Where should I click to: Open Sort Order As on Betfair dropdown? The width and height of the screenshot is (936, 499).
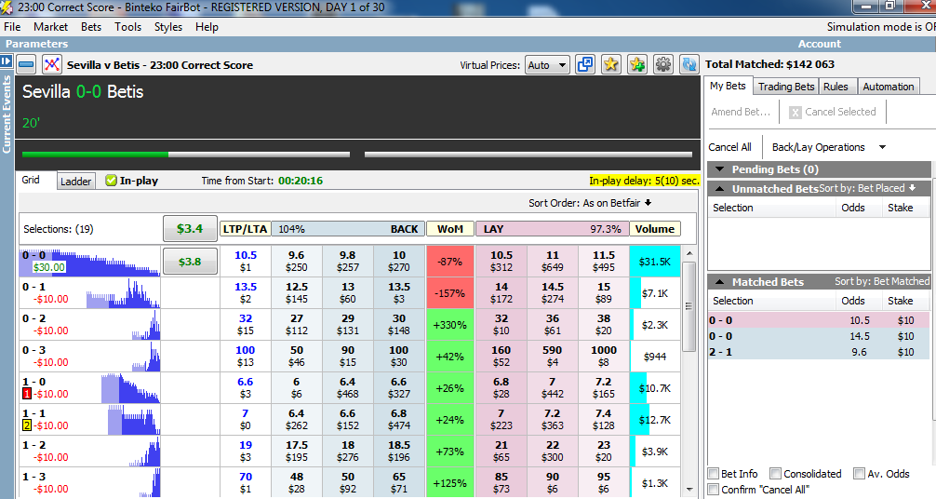590,203
